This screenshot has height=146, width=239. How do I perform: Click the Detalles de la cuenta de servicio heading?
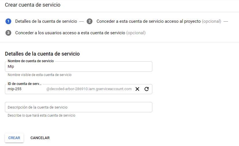[x=42, y=54]
